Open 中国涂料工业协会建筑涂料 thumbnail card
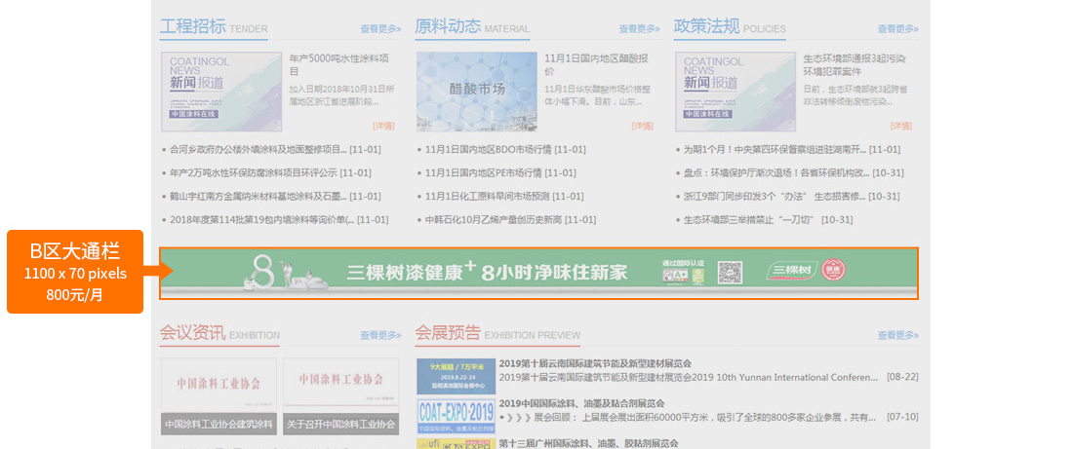 219,396
